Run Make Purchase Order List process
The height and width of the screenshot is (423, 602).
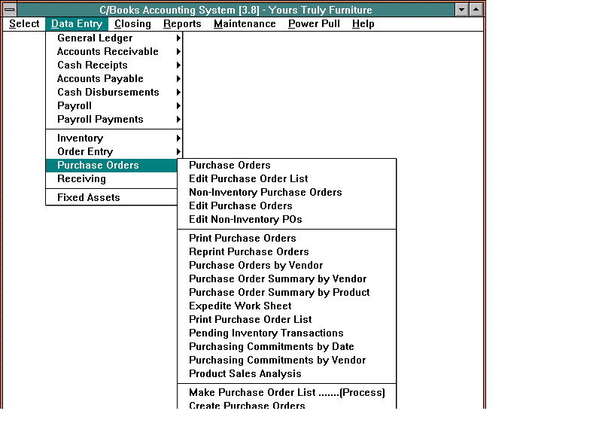[287, 393]
